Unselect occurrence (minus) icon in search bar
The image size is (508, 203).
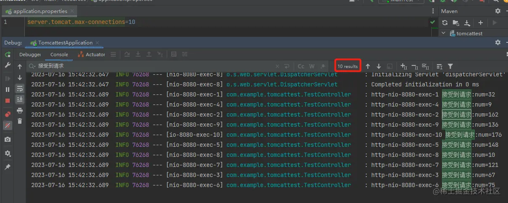click(415, 66)
